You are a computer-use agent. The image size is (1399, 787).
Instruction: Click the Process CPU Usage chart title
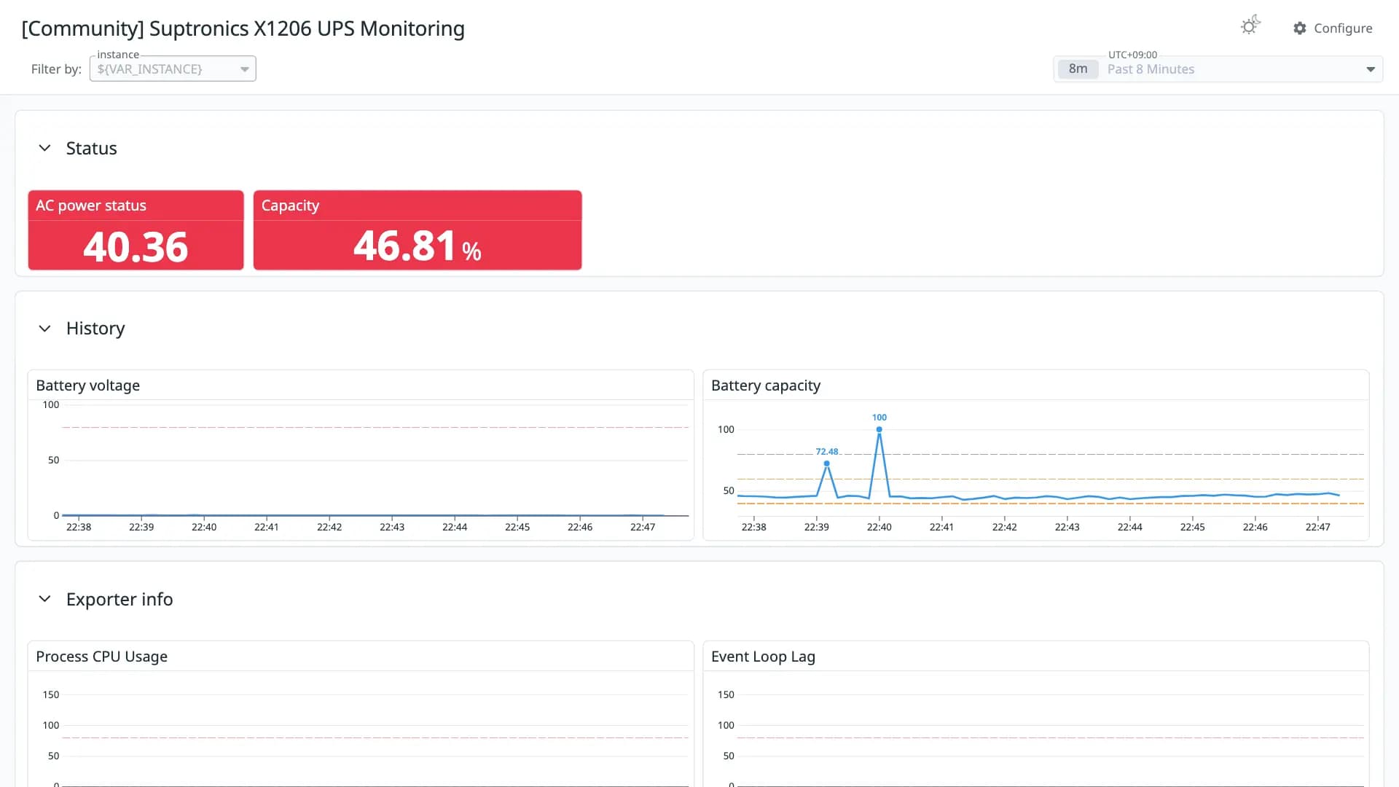101,657
